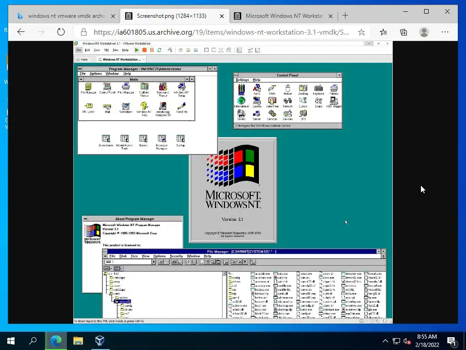Click the browser address bar URL
Screen dimensions: 466x350
click(x=221, y=32)
